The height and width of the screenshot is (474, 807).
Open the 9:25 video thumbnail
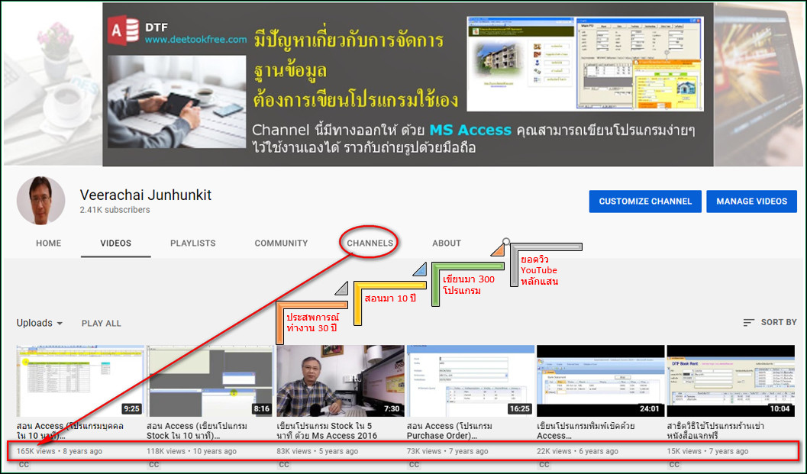(x=80, y=381)
